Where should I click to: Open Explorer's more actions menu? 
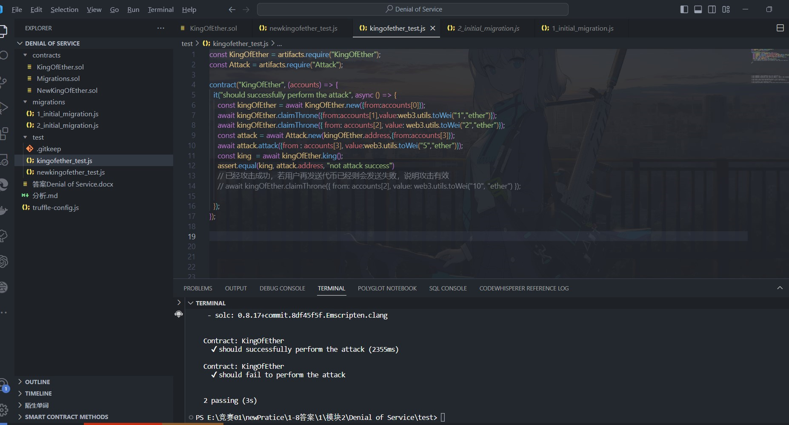tap(160, 28)
